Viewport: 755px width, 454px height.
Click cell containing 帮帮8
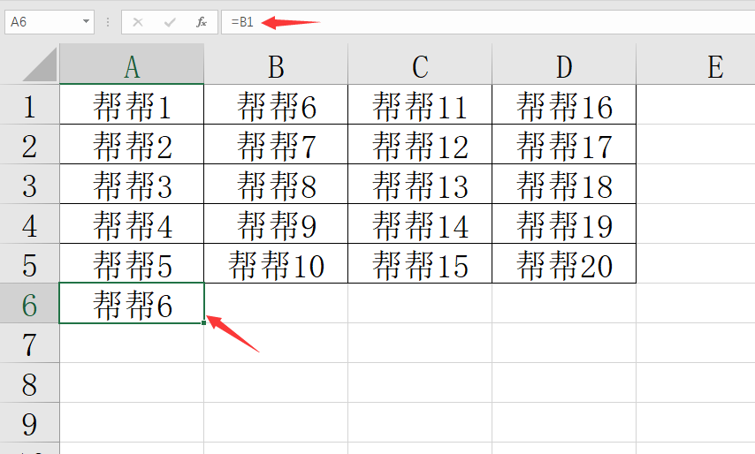click(276, 185)
